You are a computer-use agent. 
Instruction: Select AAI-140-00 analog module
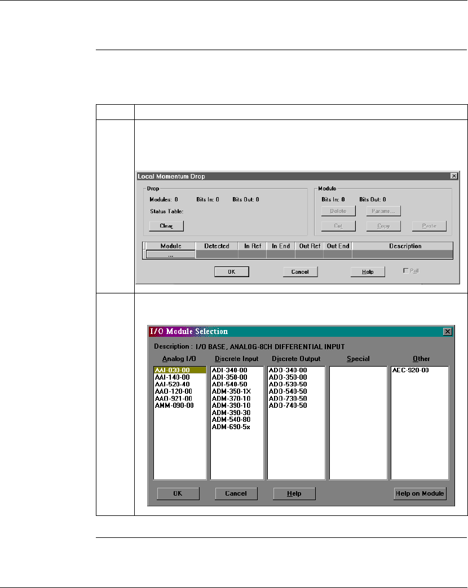pos(172,377)
